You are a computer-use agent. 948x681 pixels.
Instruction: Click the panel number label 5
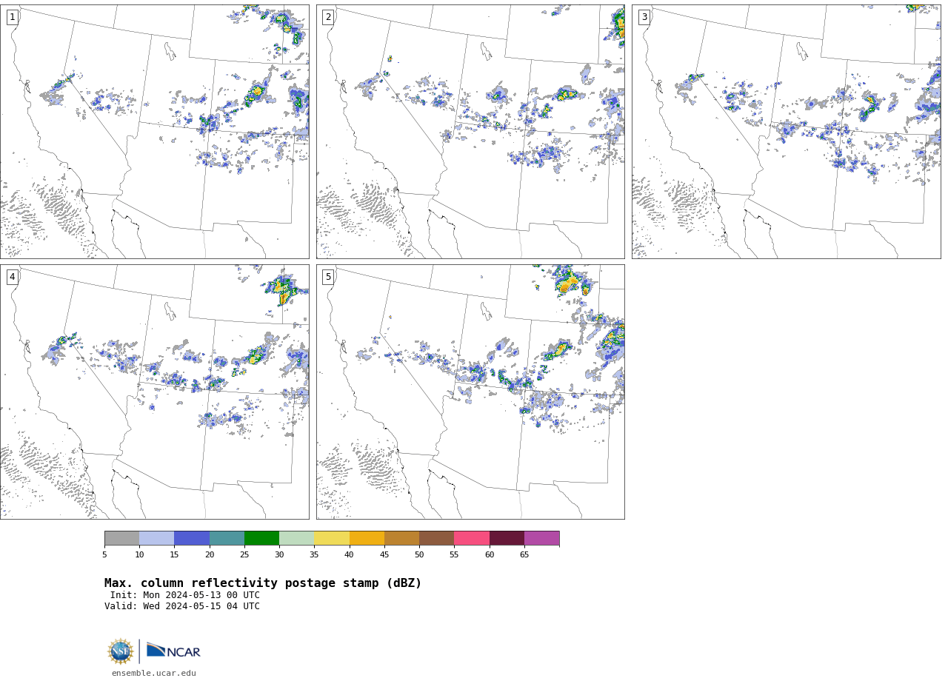tap(328, 277)
